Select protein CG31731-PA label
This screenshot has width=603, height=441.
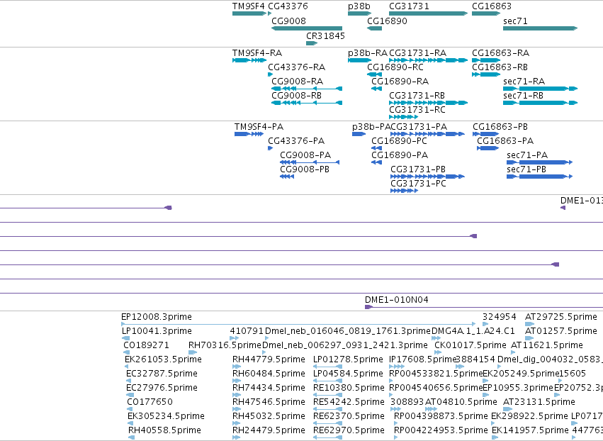419,127
